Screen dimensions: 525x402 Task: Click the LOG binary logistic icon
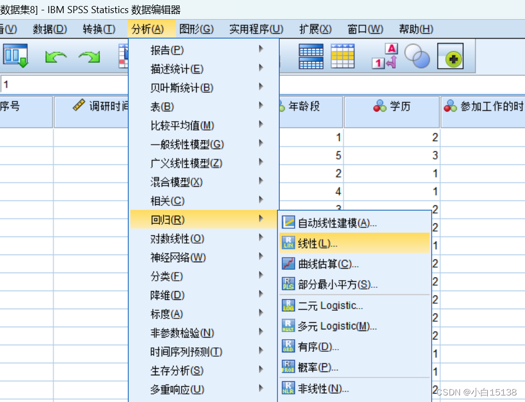click(288, 305)
